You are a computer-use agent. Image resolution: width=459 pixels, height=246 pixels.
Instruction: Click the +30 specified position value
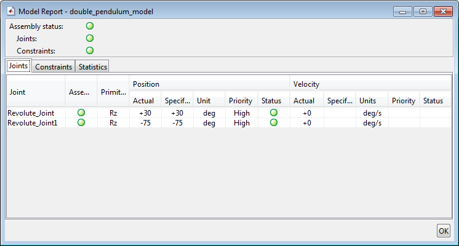coord(177,113)
